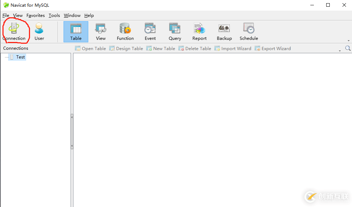
Task: Start the Import Wizard
Action: click(x=233, y=48)
